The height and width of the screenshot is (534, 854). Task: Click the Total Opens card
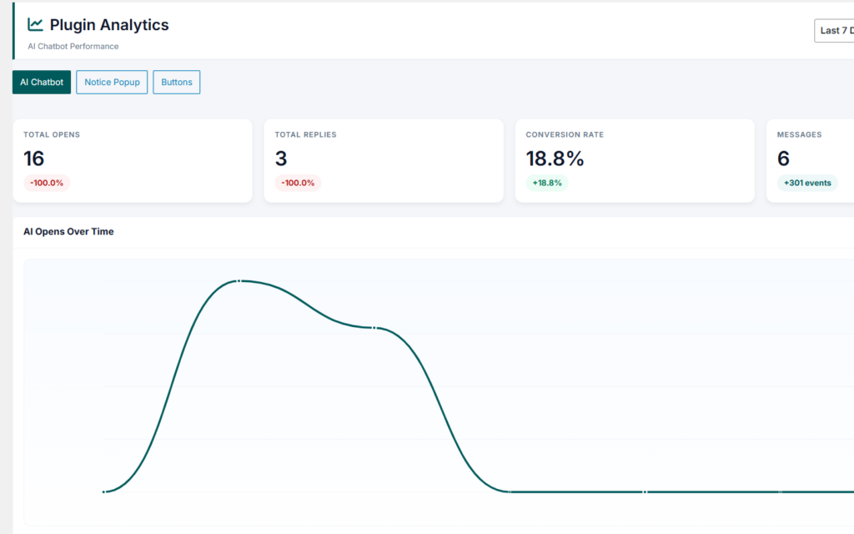tap(133, 161)
